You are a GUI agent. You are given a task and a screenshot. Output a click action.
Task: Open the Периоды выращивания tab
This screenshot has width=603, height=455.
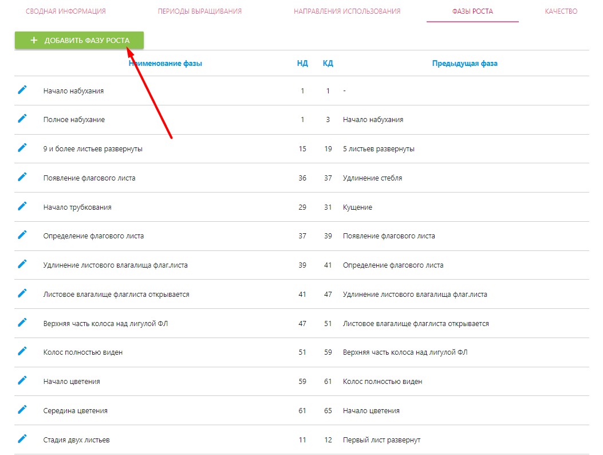tap(200, 11)
